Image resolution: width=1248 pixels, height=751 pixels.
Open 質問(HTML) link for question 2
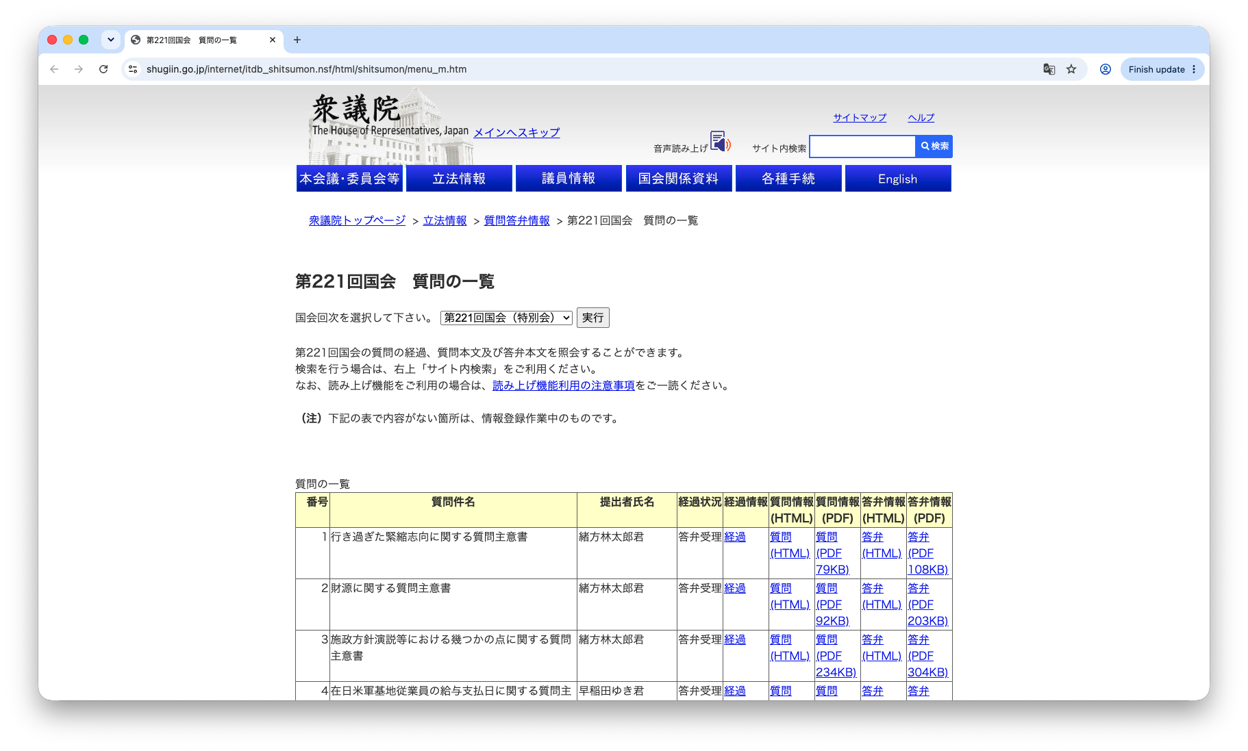(x=790, y=596)
